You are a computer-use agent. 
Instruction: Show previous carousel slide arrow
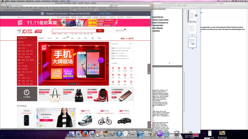[40, 63]
